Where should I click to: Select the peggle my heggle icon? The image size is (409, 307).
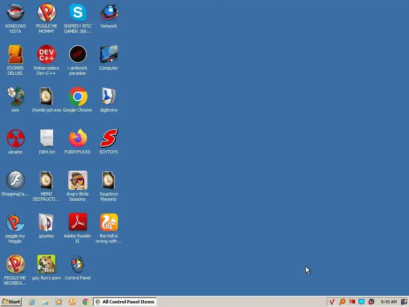[x=15, y=228]
